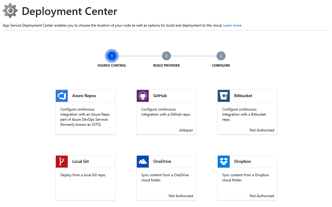Image resolution: width=332 pixels, height=207 pixels.
Task: Click 'Sync content from a Dropbox' description
Action: 246,178
